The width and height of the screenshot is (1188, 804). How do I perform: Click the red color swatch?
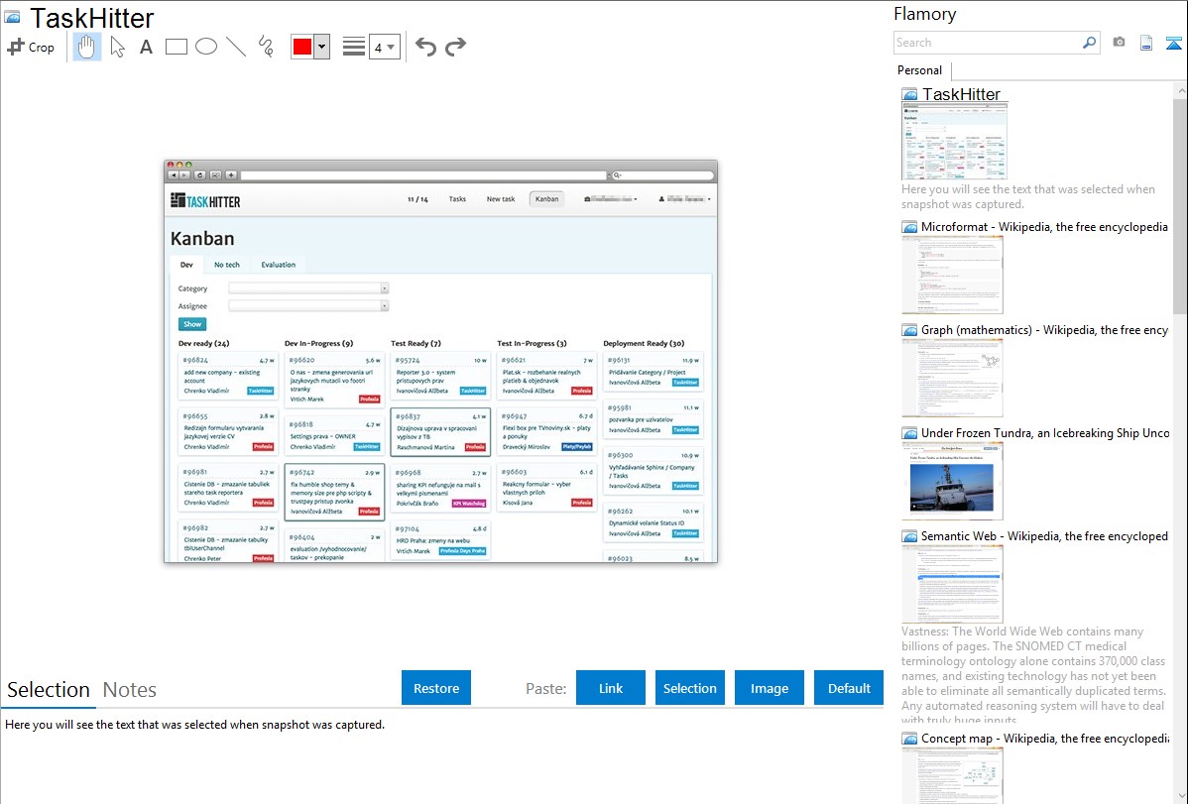point(302,47)
